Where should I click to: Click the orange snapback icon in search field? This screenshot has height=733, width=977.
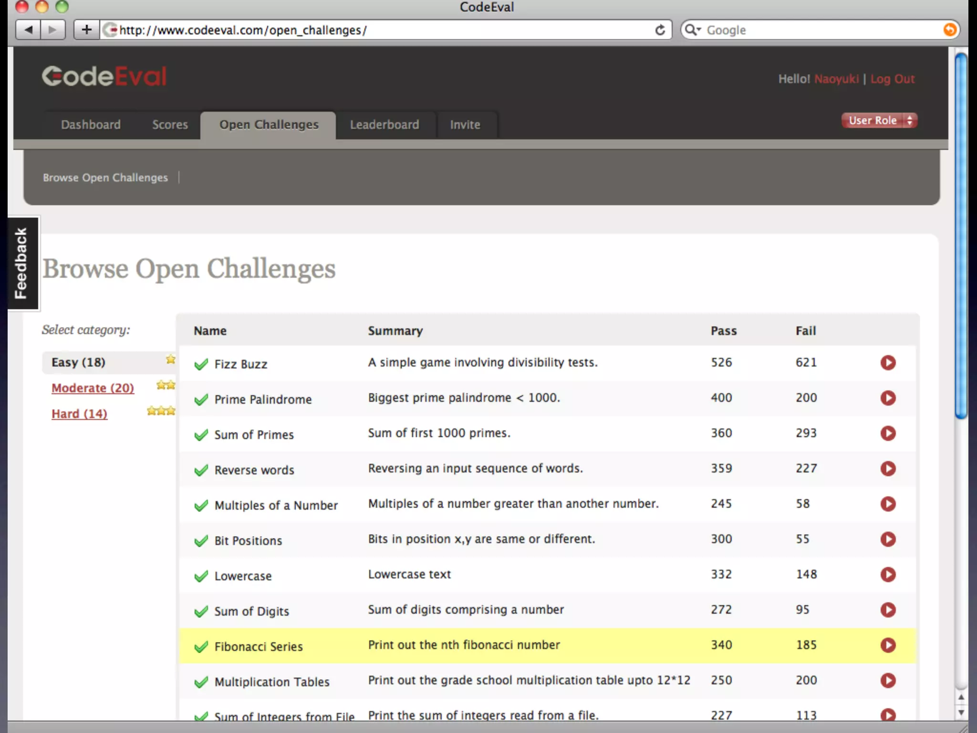[950, 30]
